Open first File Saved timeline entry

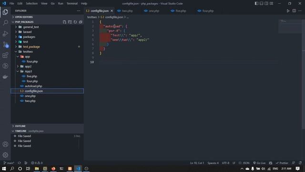(47, 136)
